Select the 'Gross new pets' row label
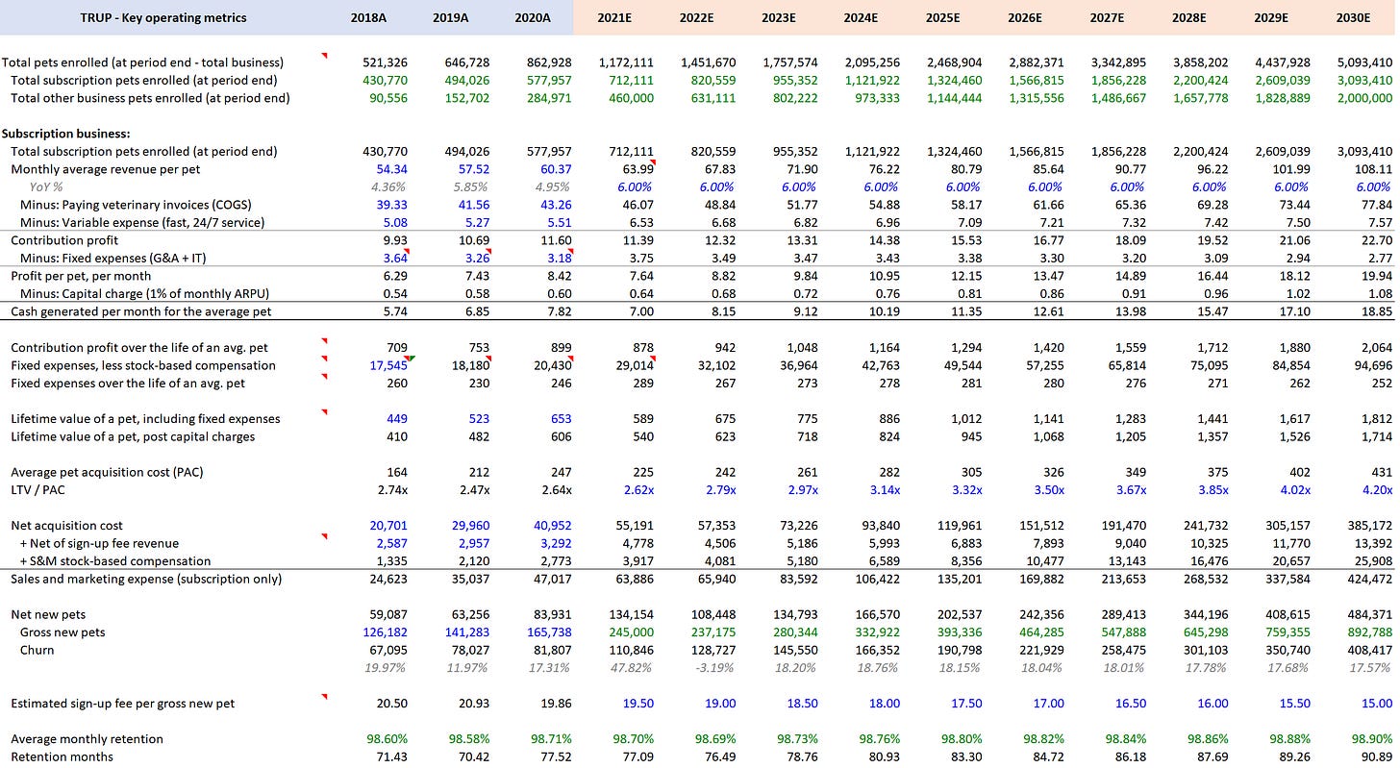The width and height of the screenshot is (1400, 768). tap(62, 632)
